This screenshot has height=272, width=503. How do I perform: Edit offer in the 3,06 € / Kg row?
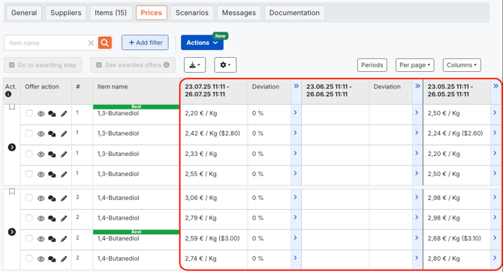click(64, 199)
